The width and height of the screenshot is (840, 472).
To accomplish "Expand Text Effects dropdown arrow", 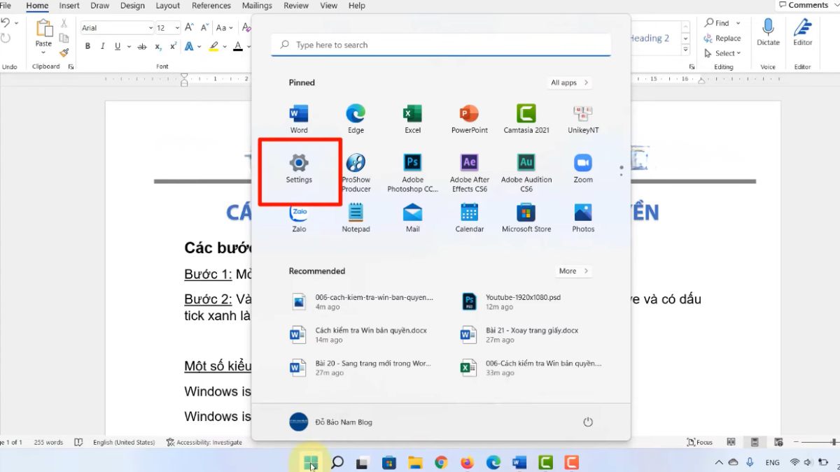I will pyautogui.click(x=199, y=47).
